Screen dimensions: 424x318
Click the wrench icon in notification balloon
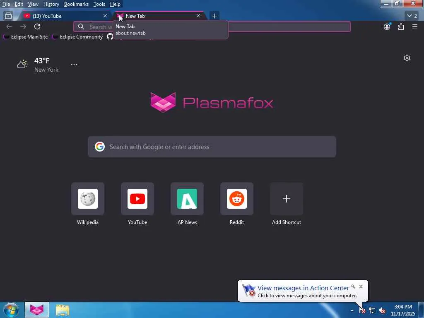353,287
